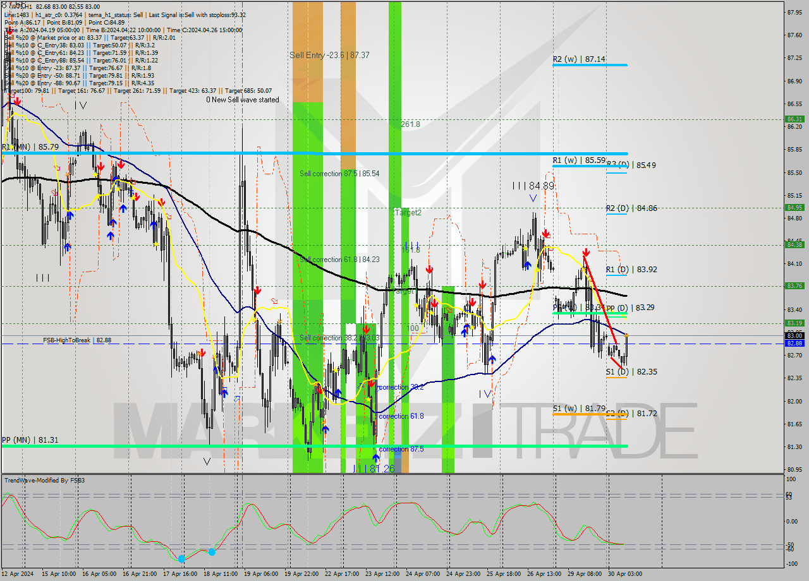Click the cyan dot above the '17 Apr 16:00' label
809x581 pixels.
click(x=182, y=559)
